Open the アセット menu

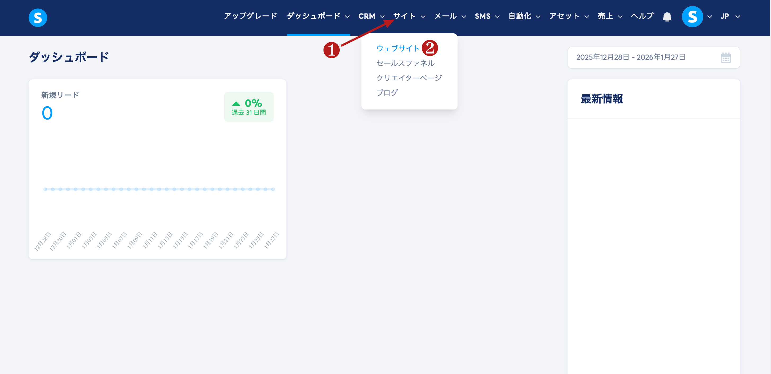click(x=569, y=16)
